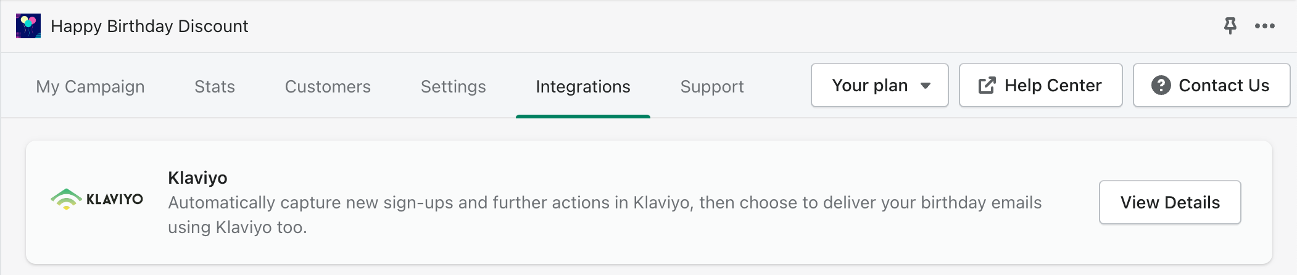Open the Stats tab
This screenshot has height=275, width=1297.
215,86
